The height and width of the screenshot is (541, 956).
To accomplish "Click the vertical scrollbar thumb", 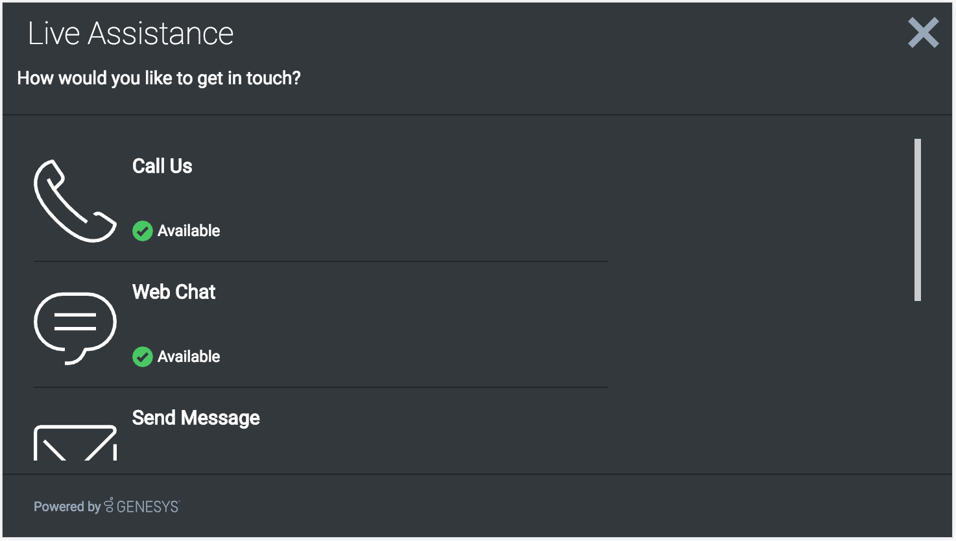I will (x=917, y=219).
